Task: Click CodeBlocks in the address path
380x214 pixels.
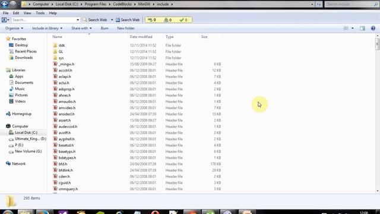Action: [x=122, y=4]
